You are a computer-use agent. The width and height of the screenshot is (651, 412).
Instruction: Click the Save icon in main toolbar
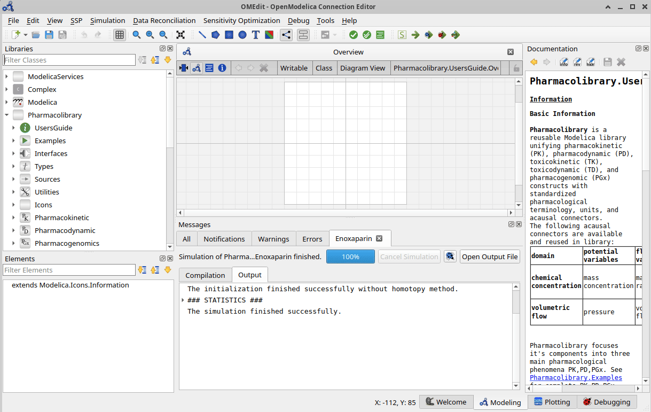click(49, 35)
